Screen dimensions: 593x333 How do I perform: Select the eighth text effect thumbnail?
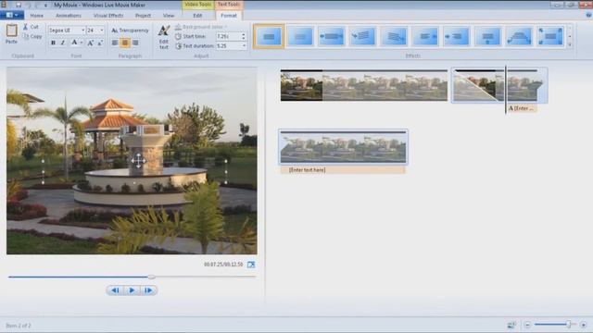487,37
